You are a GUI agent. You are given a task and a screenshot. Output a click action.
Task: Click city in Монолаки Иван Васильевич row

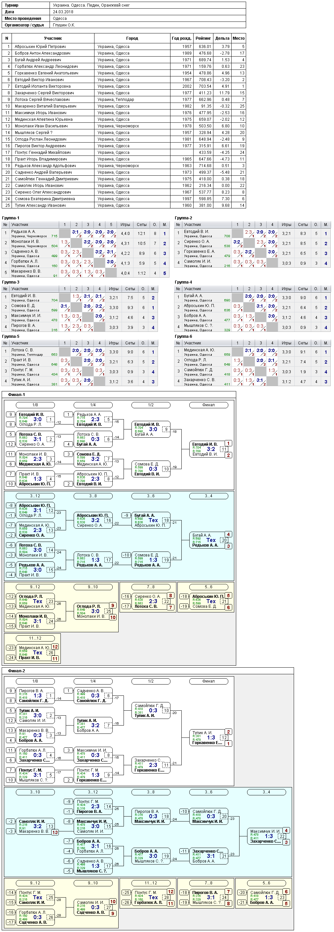[x=118, y=126]
